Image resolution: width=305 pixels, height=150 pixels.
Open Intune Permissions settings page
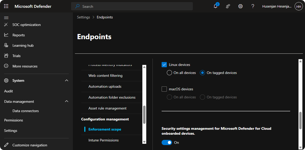pos(104,140)
